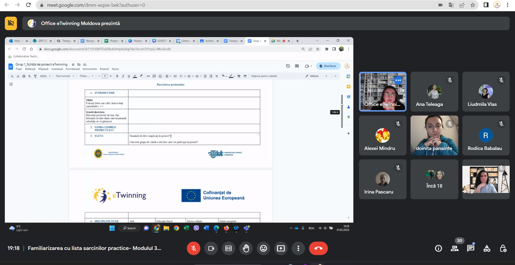Open host controls lock icon

503,248
